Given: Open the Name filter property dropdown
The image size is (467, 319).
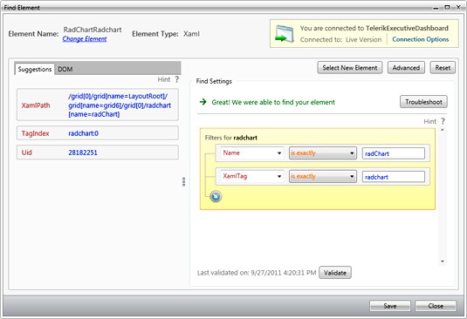Looking at the screenshot, I should (251, 153).
